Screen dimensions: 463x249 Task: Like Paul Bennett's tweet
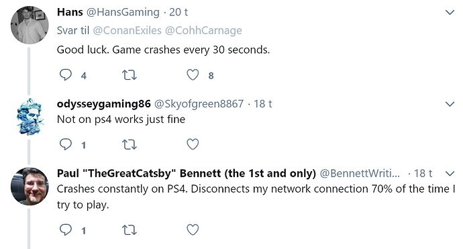pos(193,230)
